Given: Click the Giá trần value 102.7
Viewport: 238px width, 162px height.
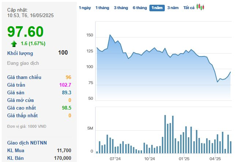Looking at the screenshot, I should pyautogui.click(x=65, y=85).
